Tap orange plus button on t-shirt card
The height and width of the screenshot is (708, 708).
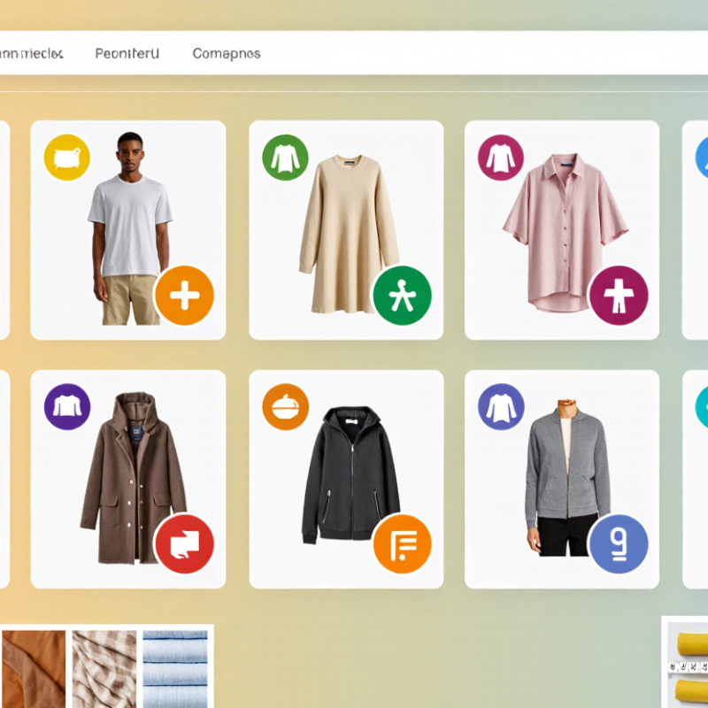click(x=184, y=296)
